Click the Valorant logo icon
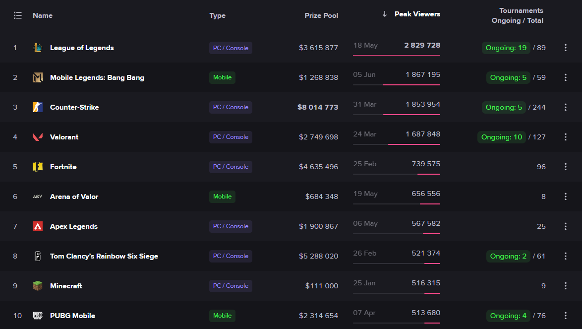 point(37,137)
